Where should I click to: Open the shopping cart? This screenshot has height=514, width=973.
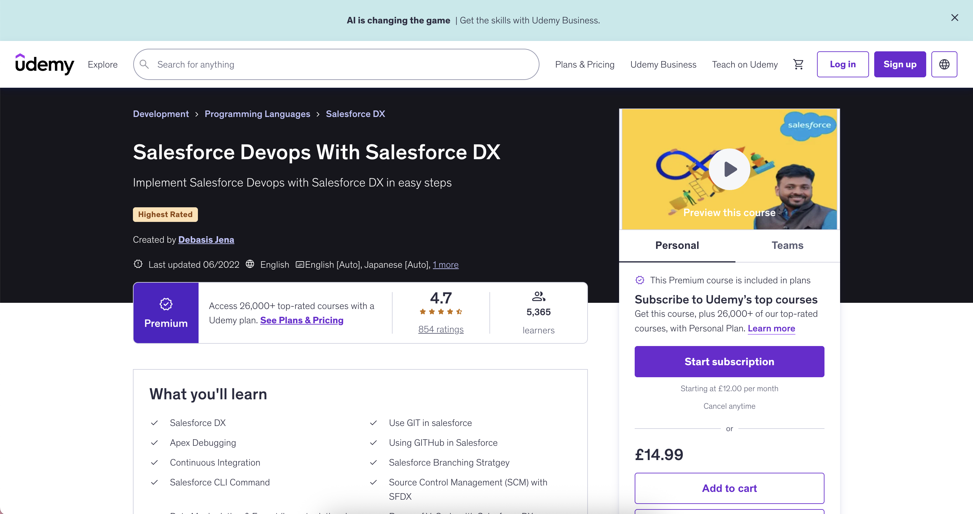click(x=798, y=64)
